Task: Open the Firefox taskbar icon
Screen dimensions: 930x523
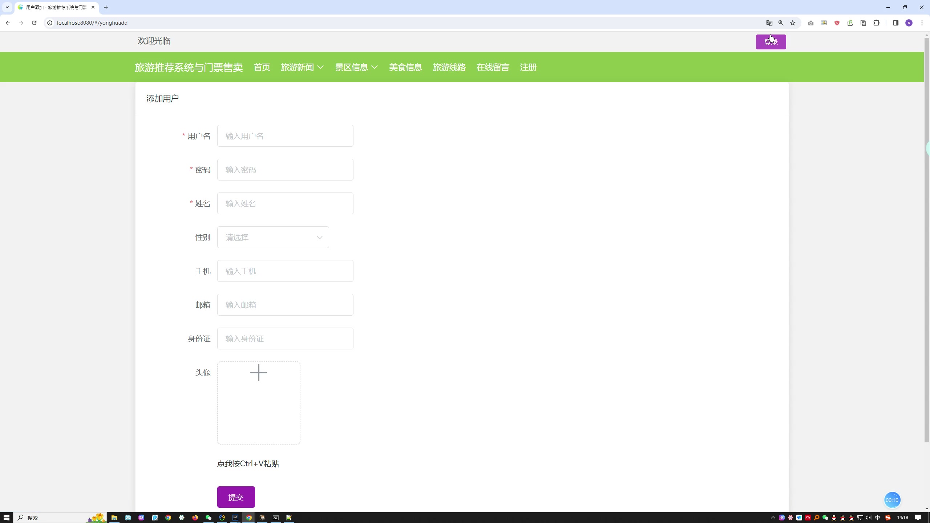Action: click(195, 518)
